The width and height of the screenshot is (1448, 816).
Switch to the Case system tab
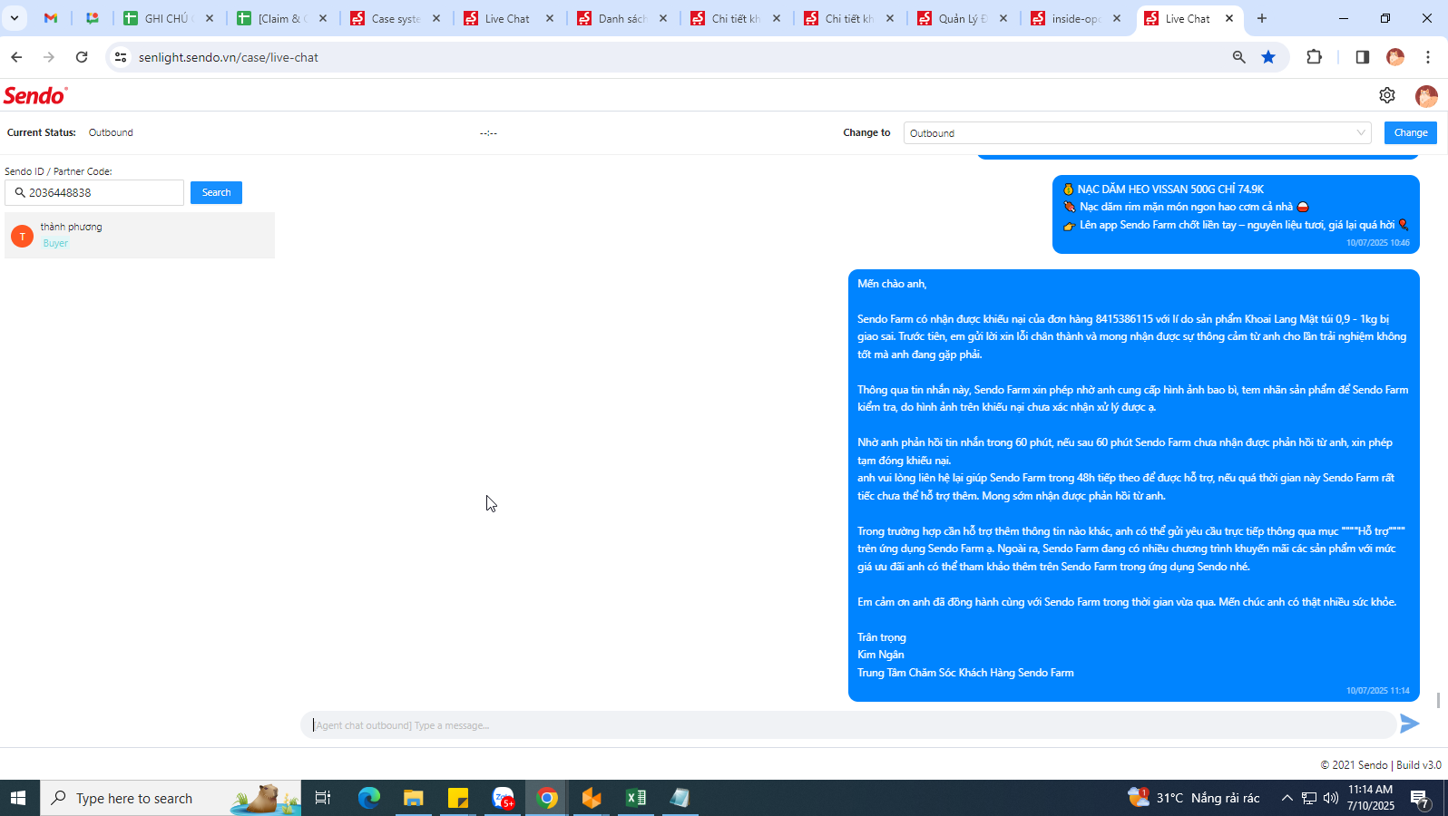(x=396, y=18)
